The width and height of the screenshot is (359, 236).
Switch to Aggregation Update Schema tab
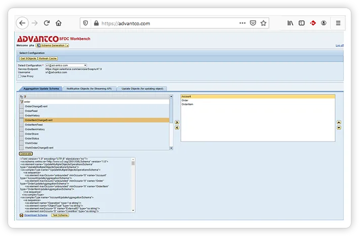pos(41,88)
